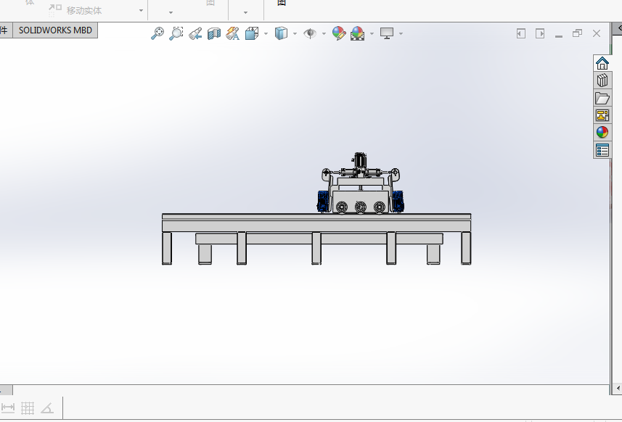Expand View Orientation dropdown arrow
Viewport: 622px width, 422px height.
(x=266, y=33)
